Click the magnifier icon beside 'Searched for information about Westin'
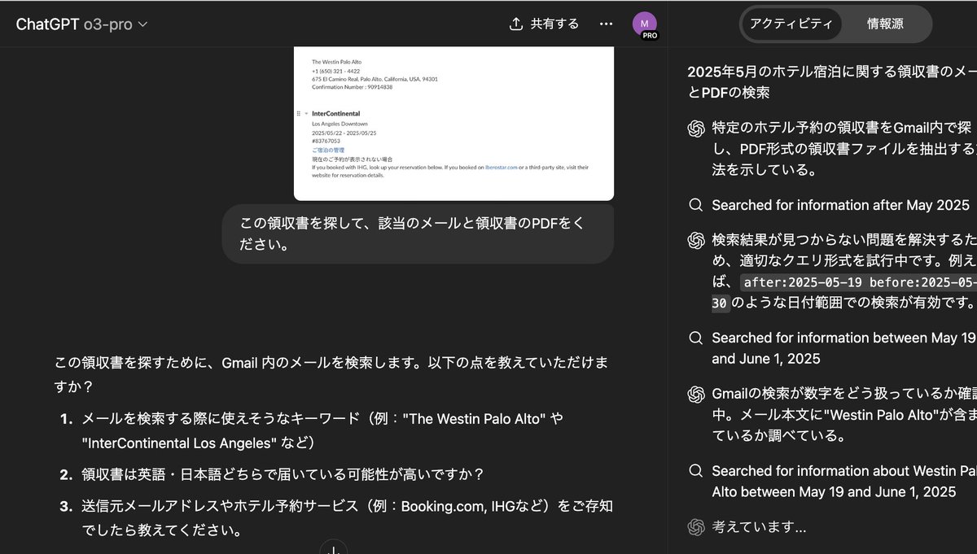The width and height of the screenshot is (977, 554). [x=695, y=471]
